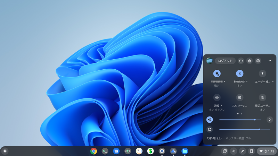Click the ログアウト sign-out button
Viewport: 278px width, 156px height.
click(225, 61)
